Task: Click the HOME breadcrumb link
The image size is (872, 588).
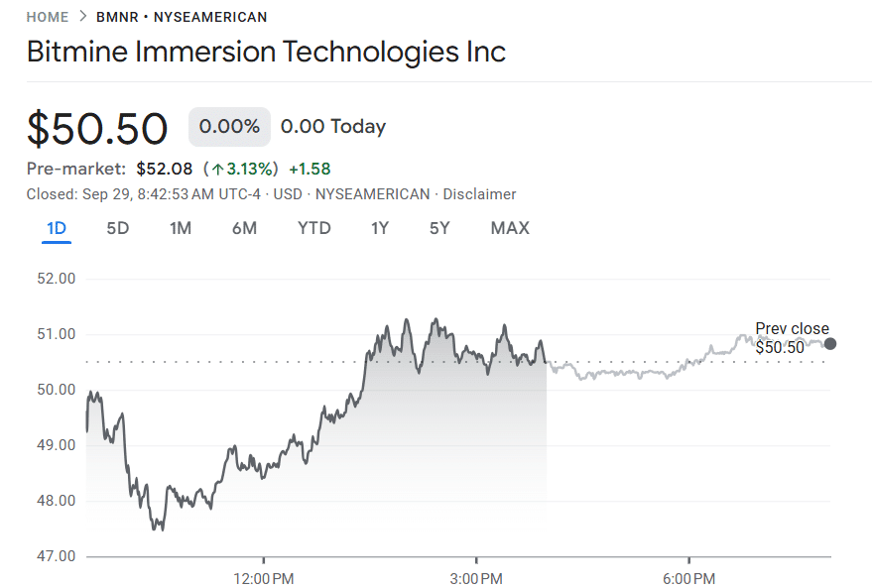Action: click(48, 17)
